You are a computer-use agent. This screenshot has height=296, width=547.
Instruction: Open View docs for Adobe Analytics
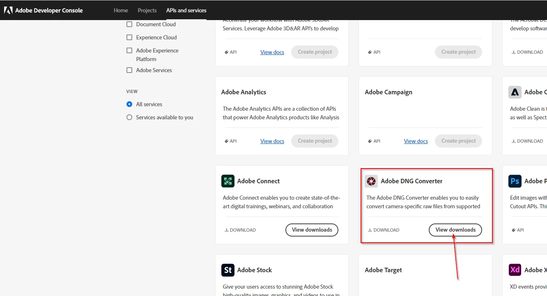click(x=272, y=141)
